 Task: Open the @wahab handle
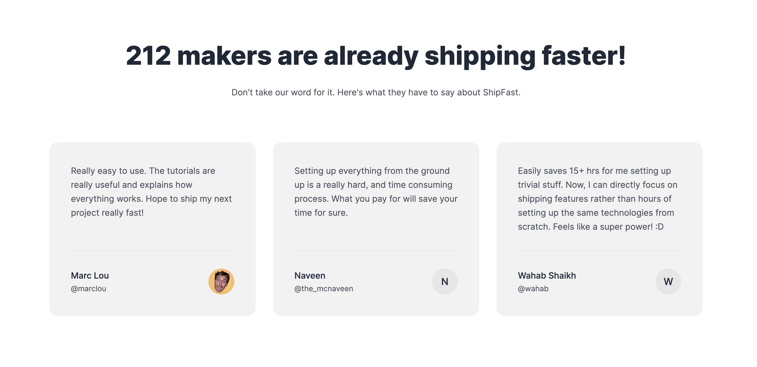coord(533,289)
